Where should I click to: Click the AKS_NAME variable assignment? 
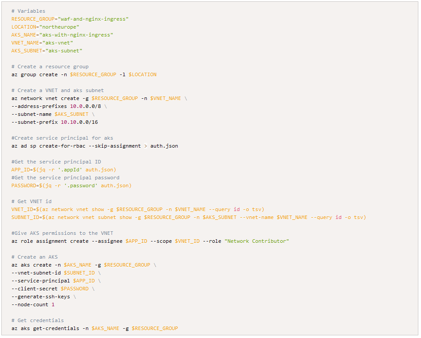pos(62,35)
